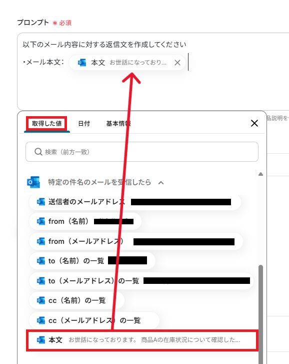
Task: Select the from（名前） value
Action: coord(85,221)
